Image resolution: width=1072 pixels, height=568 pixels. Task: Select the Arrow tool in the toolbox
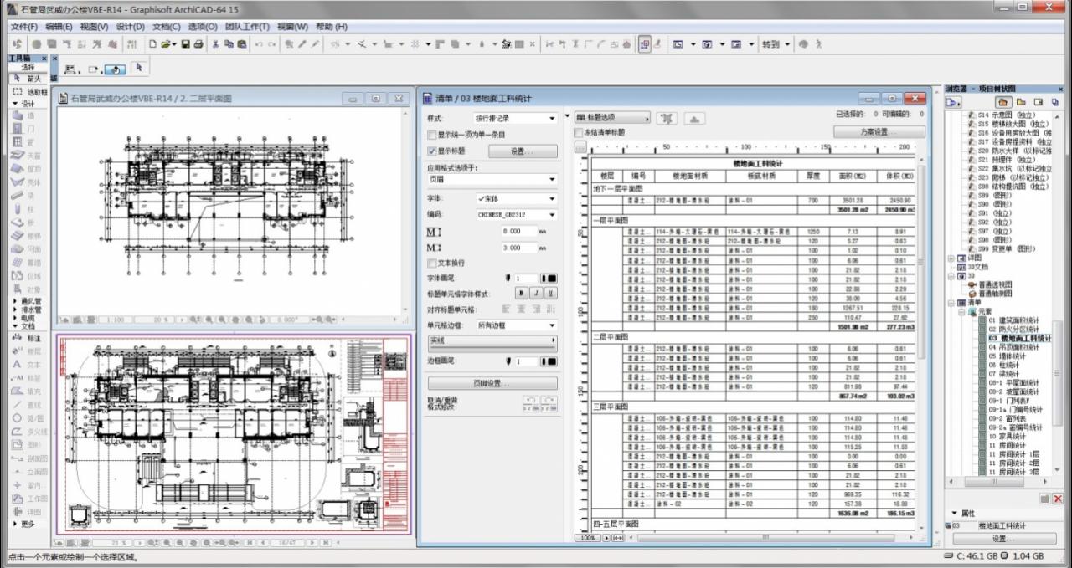[28, 79]
